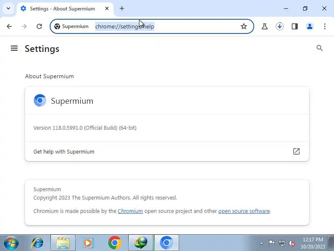Click the About Supermium heading
Viewport: 334px width, 251px height.
pyautogui.click(x=49, y=76)
